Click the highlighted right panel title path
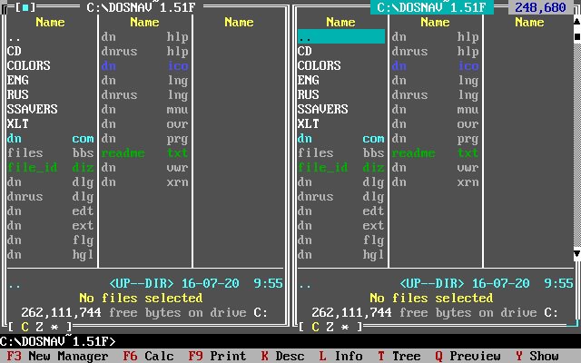This screenshot has height=363, width=581. pos(432,7)
